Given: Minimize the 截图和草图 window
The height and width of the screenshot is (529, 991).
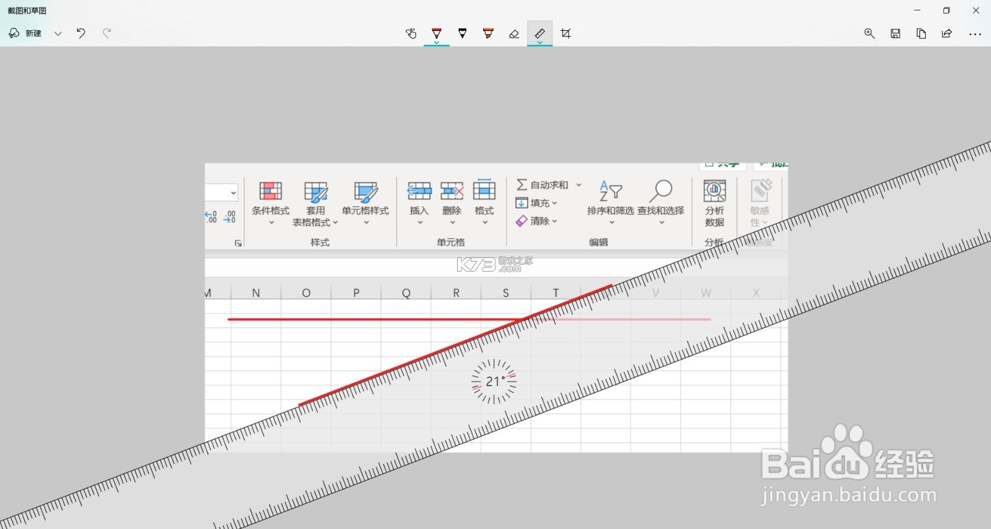Looking at the screenshot, I should [917, 11].
